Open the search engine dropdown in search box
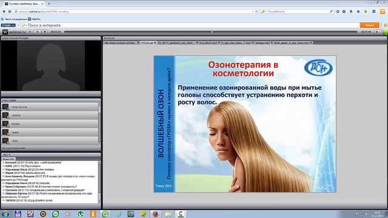This screenshot has width=388, height=218. pyautogui.click(x=264, y=12)
